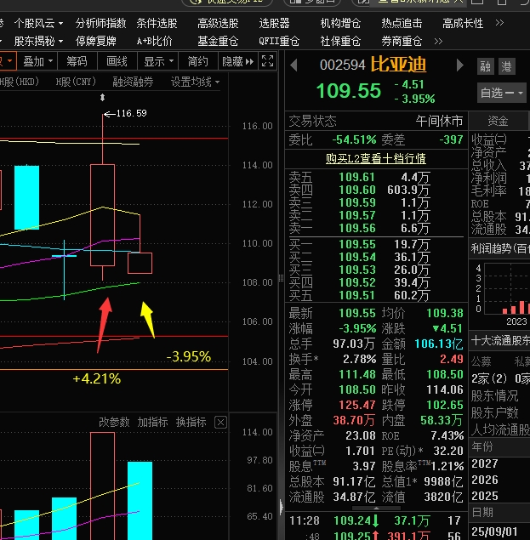Viewport: 530px width, 540px height.
Task: Select the 画线 drawing tool
Action: pyautogui.click(x=117, y=61)
